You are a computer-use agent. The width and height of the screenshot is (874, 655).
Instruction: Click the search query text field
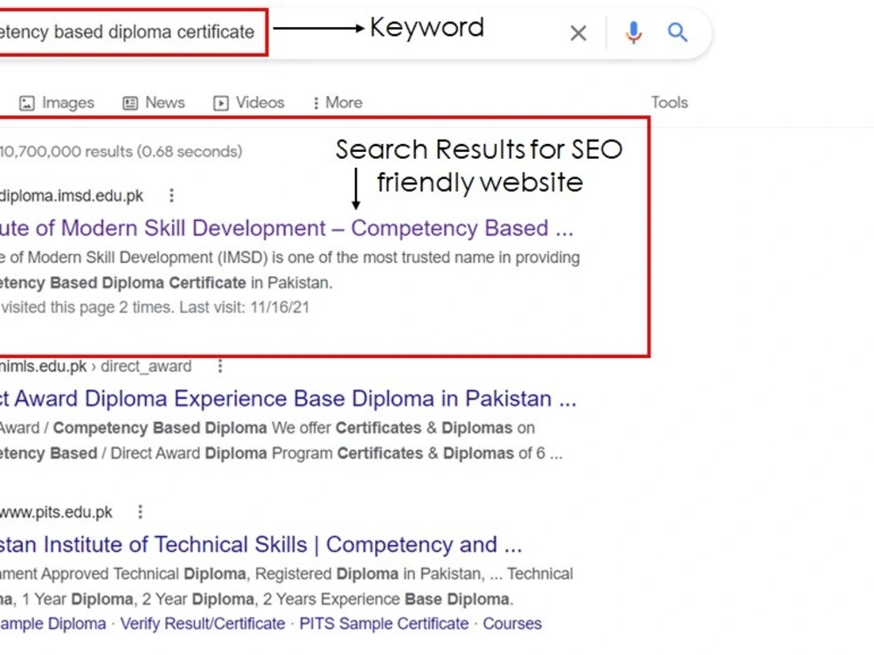[127, 31]
